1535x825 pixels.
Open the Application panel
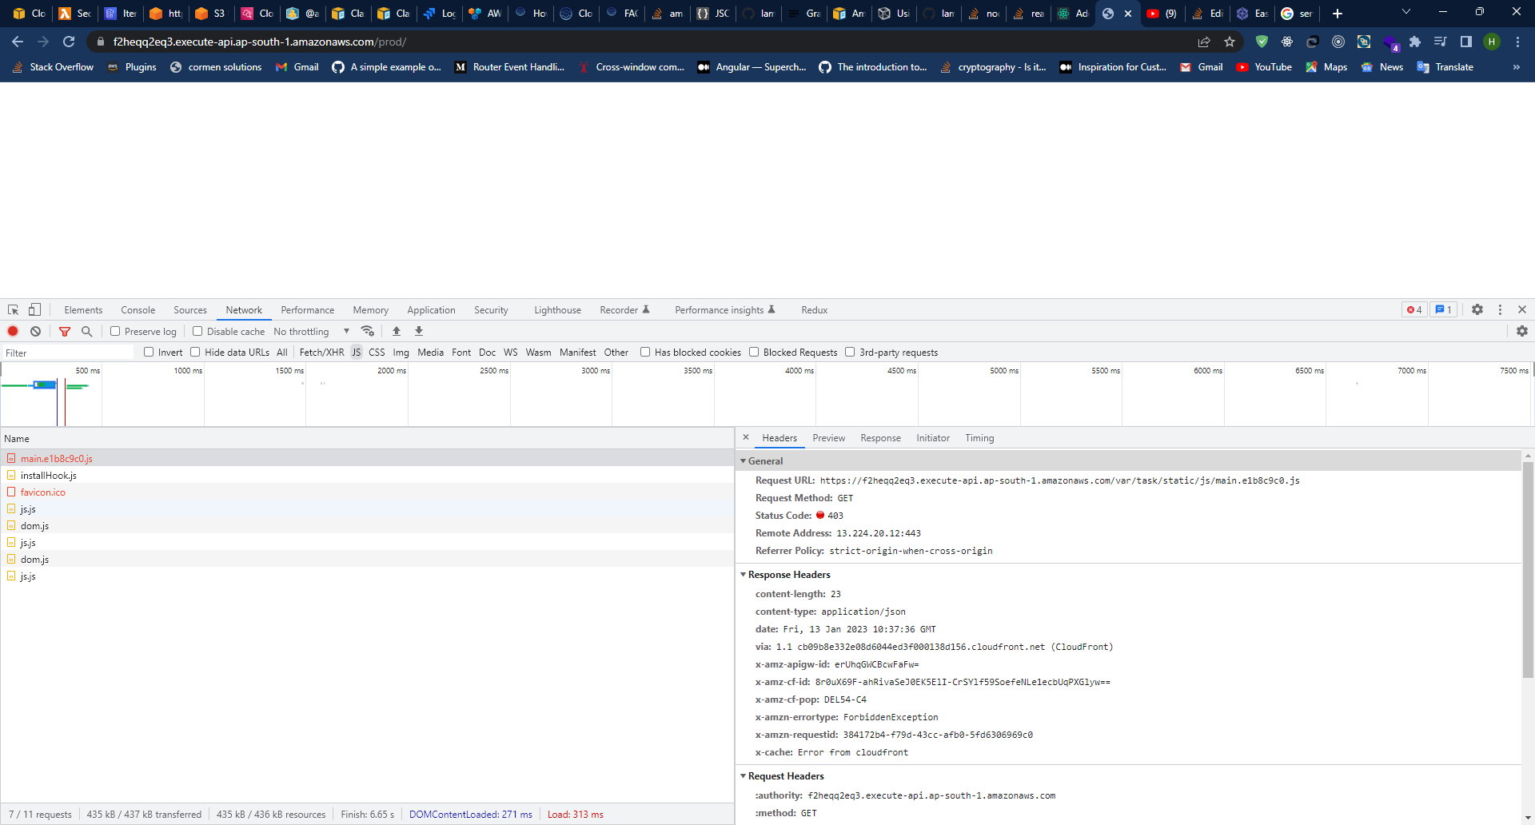(x=431, y=309)
